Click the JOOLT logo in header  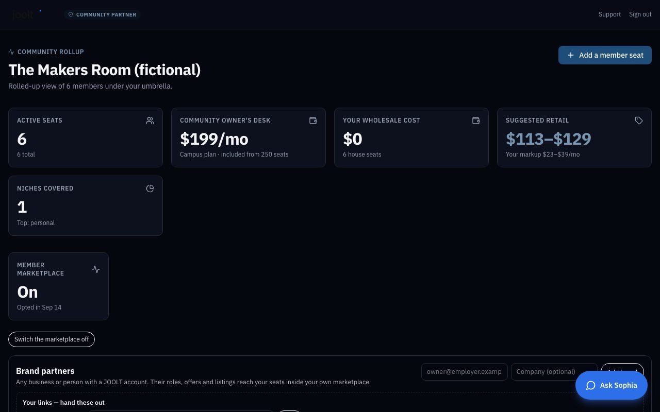point(27,14)
